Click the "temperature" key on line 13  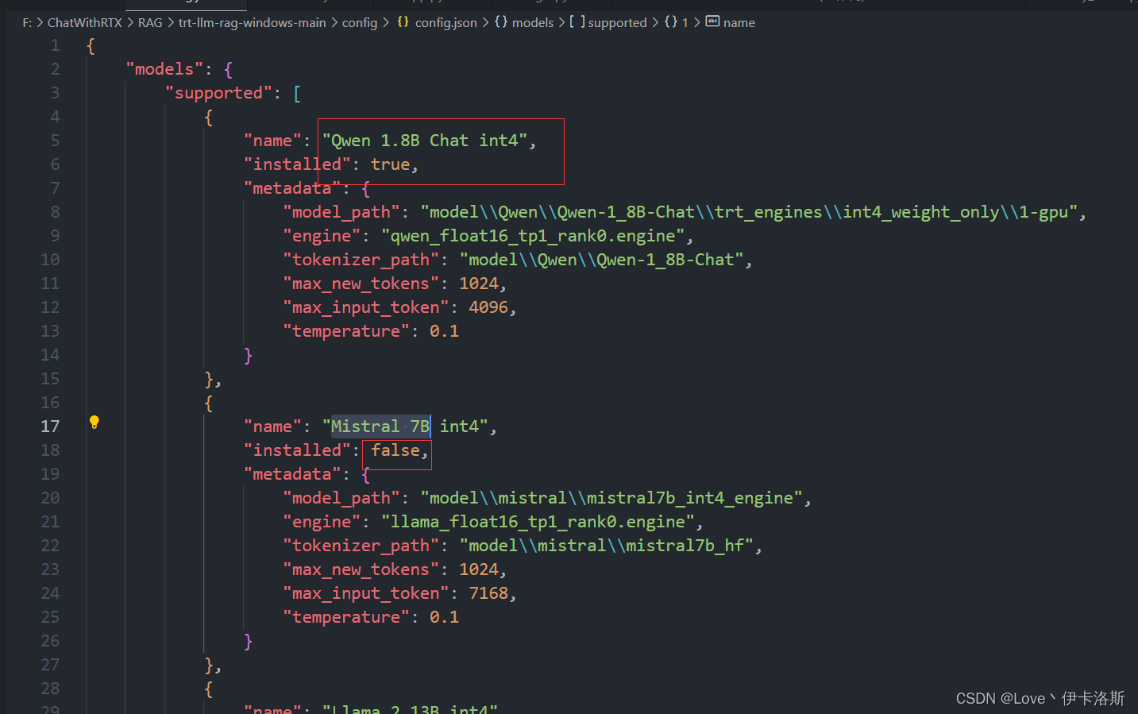346,331
